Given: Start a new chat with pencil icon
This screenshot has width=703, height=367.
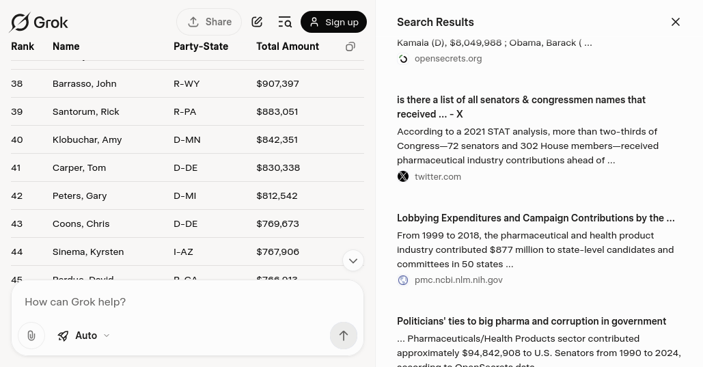Looking at the screenshot, I should point(257,22).
